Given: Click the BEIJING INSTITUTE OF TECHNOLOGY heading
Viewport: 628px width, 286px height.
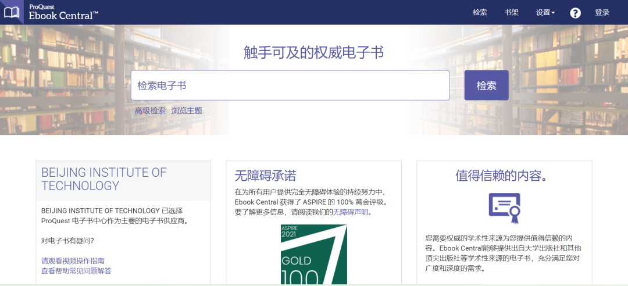Looking at the screenshot, I should (104, 179).
